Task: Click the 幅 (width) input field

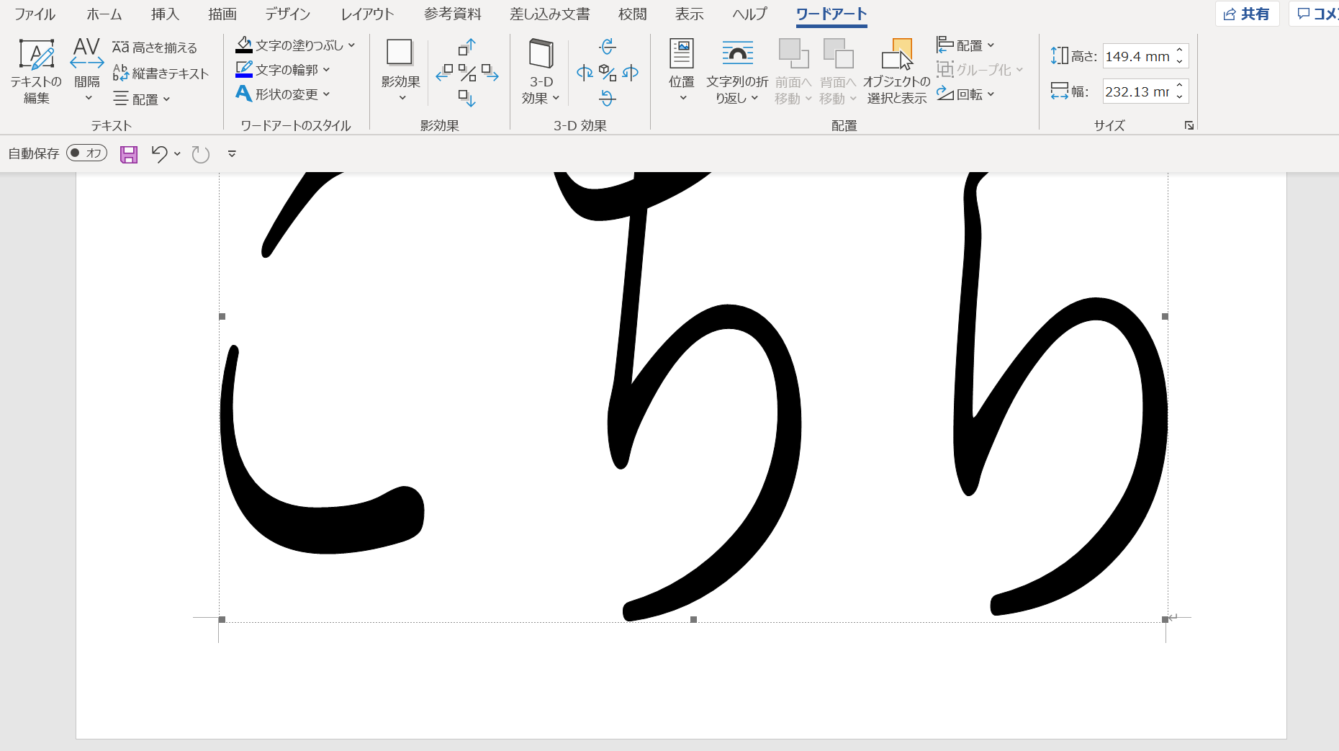Action: pyautogui.click(x=1137, y=91)
